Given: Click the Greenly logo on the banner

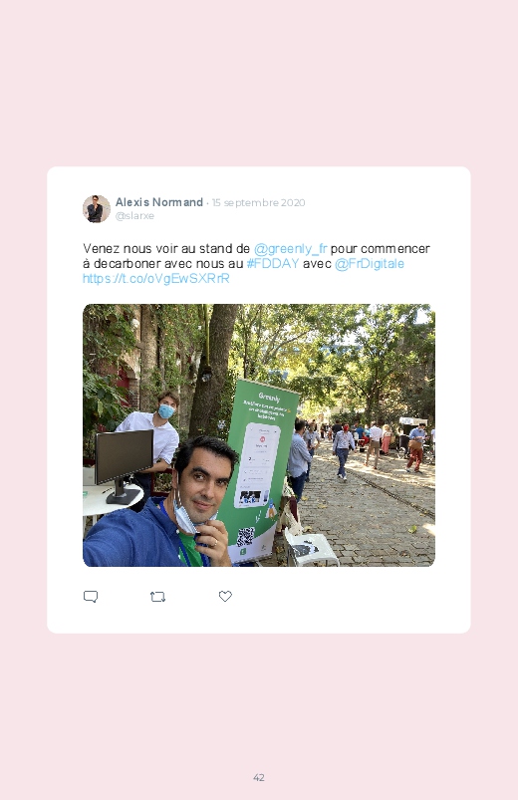Looking at the screenshot, I should [x=269, y=397].
